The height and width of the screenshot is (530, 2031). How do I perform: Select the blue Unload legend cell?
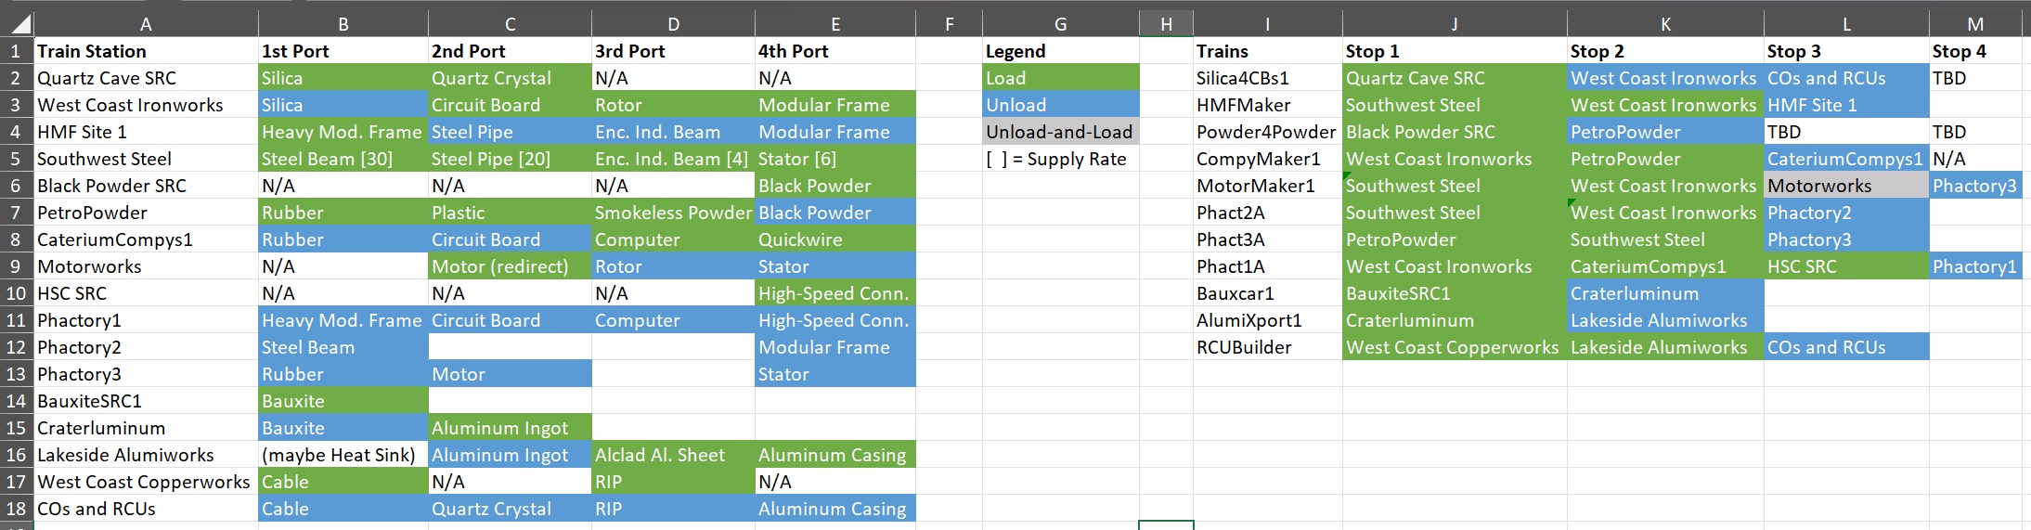coord(1061,105)
